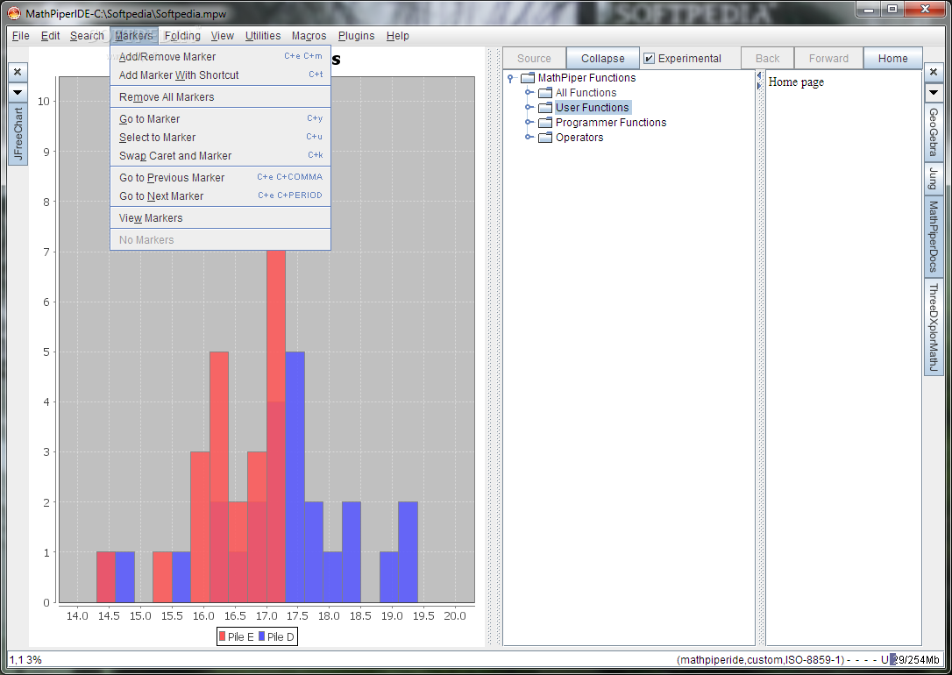Select the Operators tree label
This screenshot has height=675, width=952.
point(579,137)
